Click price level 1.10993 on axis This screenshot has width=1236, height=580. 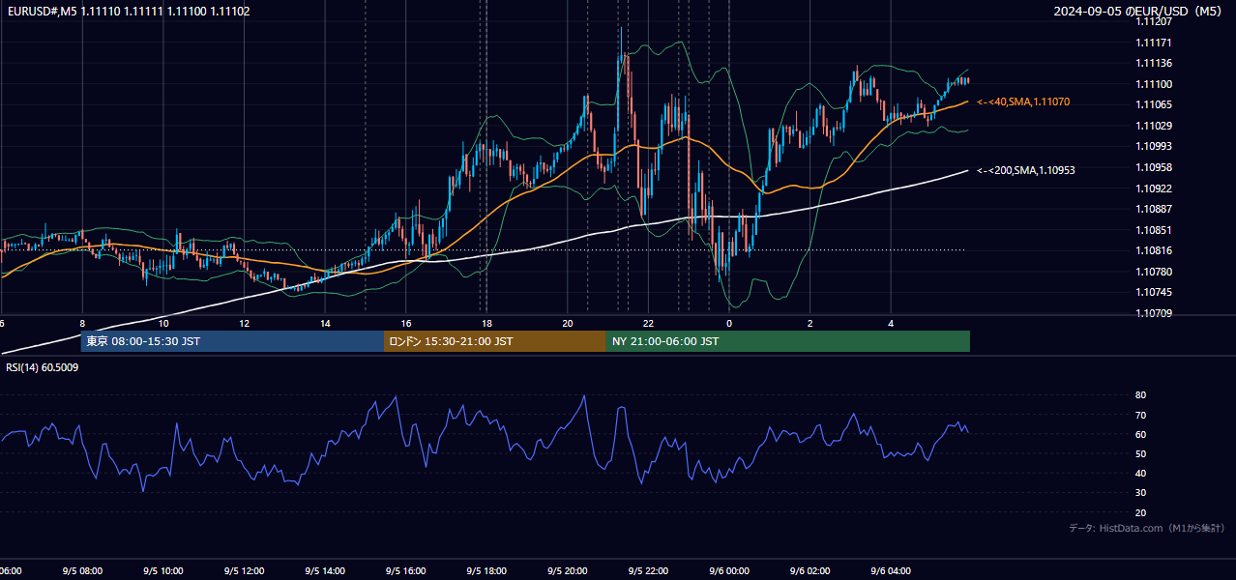tap(1154, 146)
